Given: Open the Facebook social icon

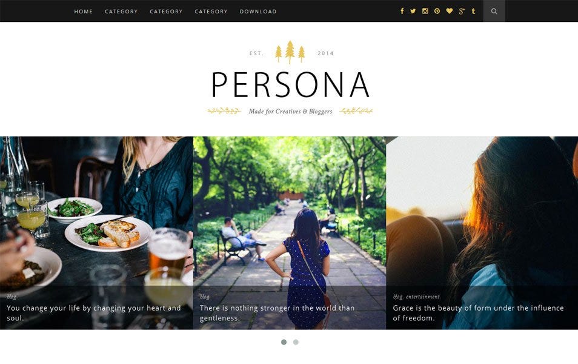Looking at the screenshot, I should tap(402, 11).
